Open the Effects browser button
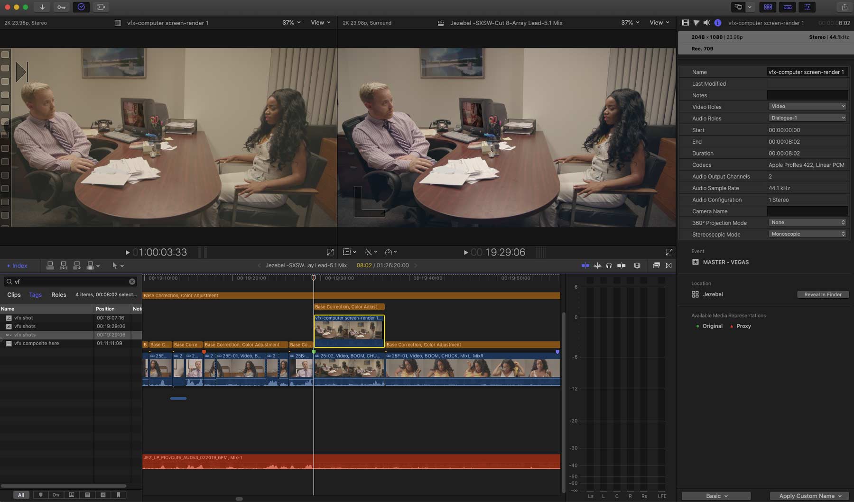The height and width of the screenshot is (502, 854). coord(656,265)
